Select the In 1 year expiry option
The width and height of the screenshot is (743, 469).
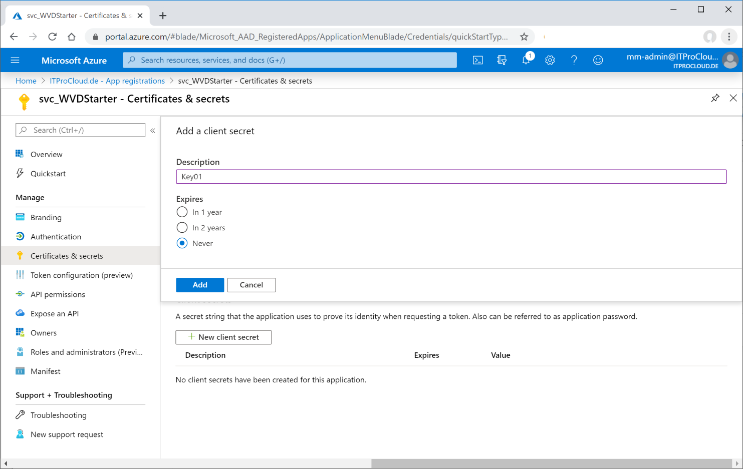[182, 212]
